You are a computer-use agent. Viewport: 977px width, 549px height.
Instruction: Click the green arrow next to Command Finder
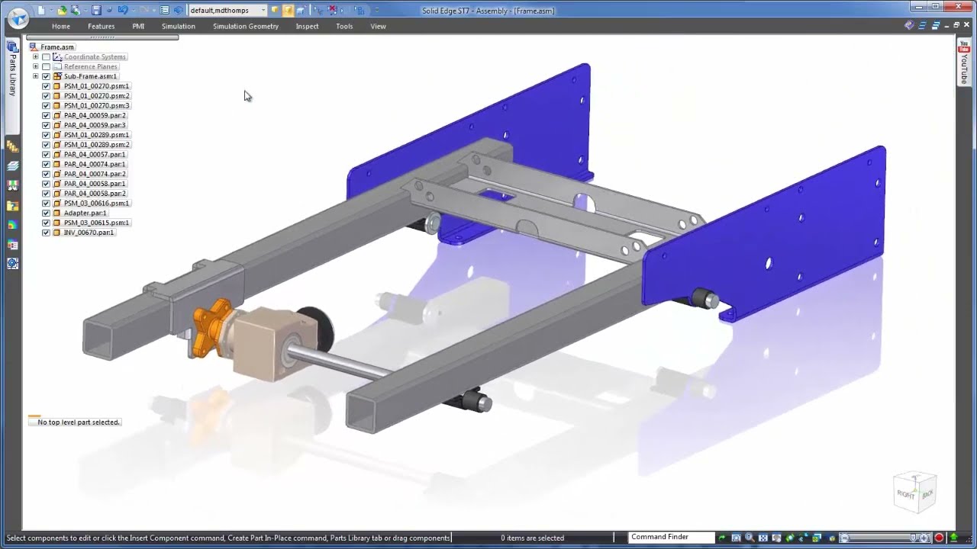(x=721, y=538)
